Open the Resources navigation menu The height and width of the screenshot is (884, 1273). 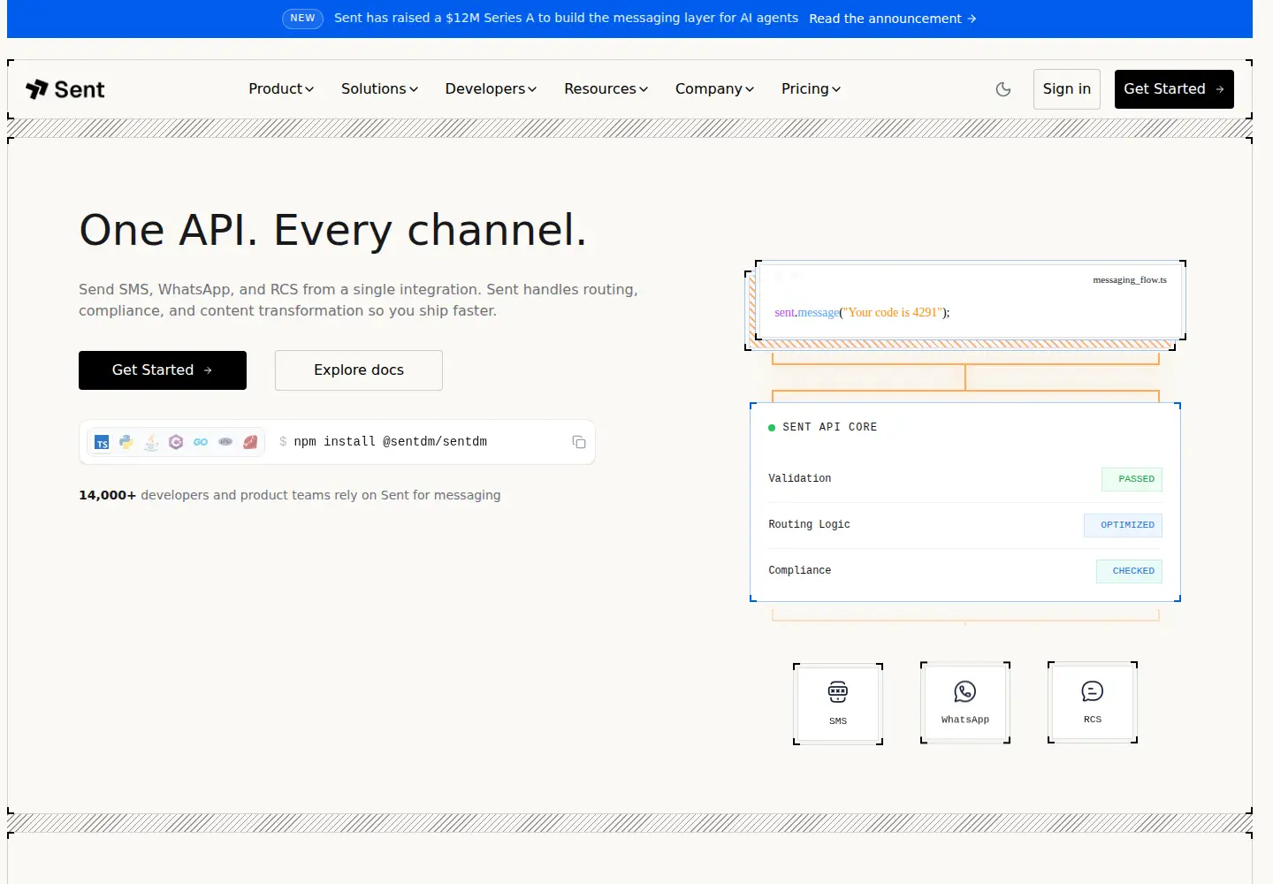pos(606,89)
